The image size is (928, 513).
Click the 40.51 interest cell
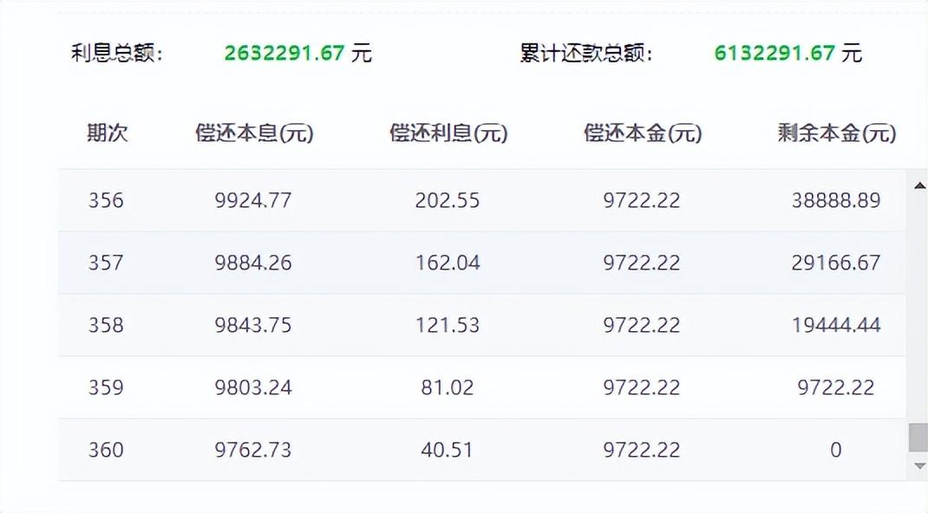click(x=448, y=450)
